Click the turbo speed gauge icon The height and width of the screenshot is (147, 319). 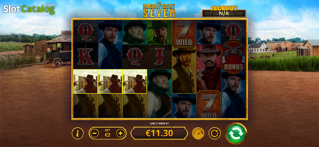point(198,133)
